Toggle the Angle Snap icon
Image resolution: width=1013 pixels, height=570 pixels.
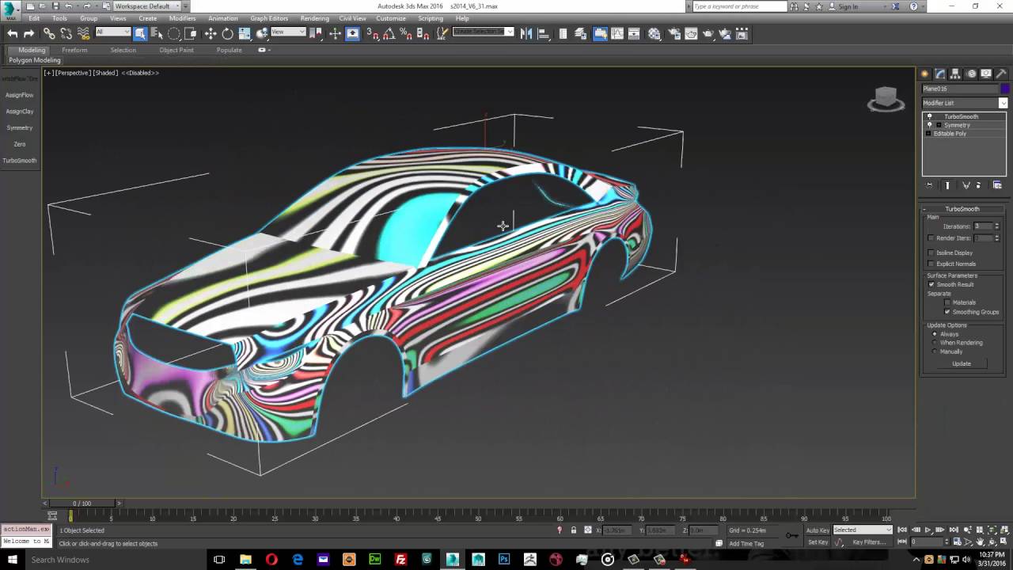pyautogui.click(x=389, y=33)
